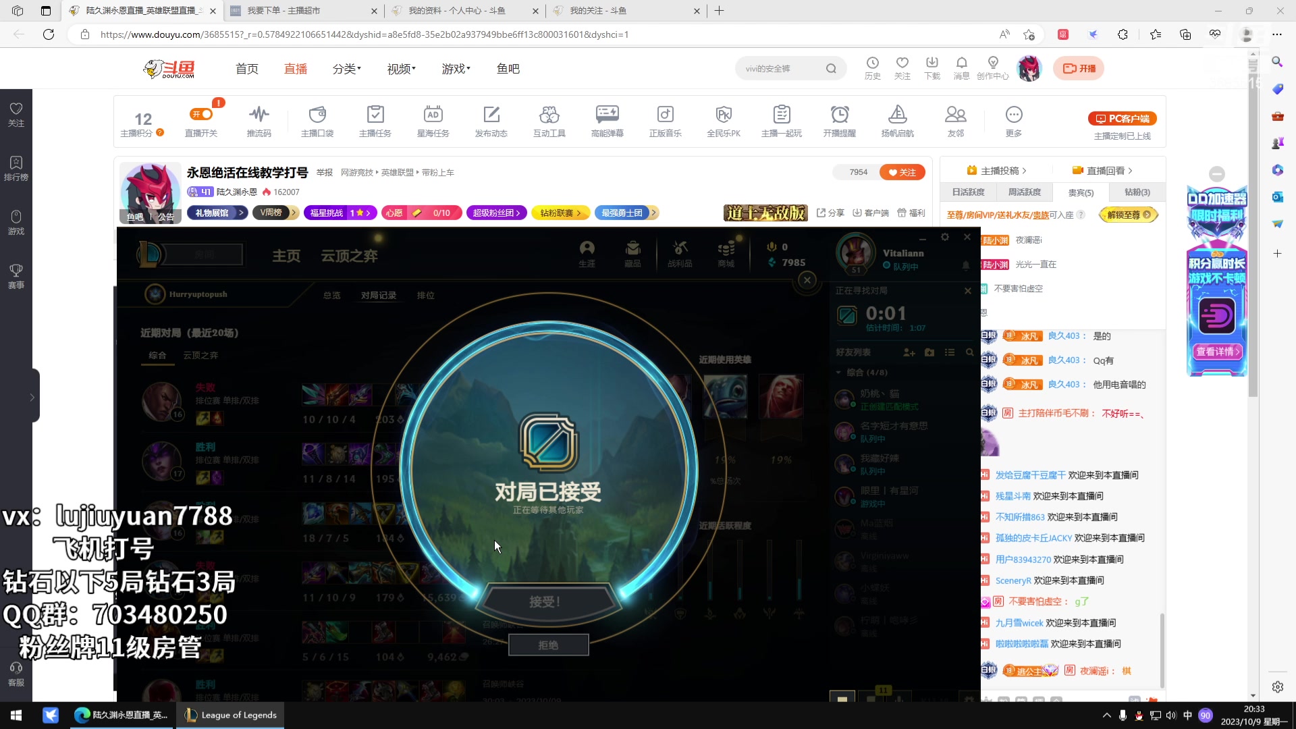Screen dimensions: 1296x729
Task: Switch to 贵宾(5) tab
Action: pos(1081,192)
